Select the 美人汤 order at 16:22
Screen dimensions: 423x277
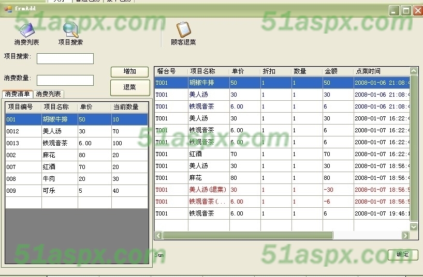(282, 118)
